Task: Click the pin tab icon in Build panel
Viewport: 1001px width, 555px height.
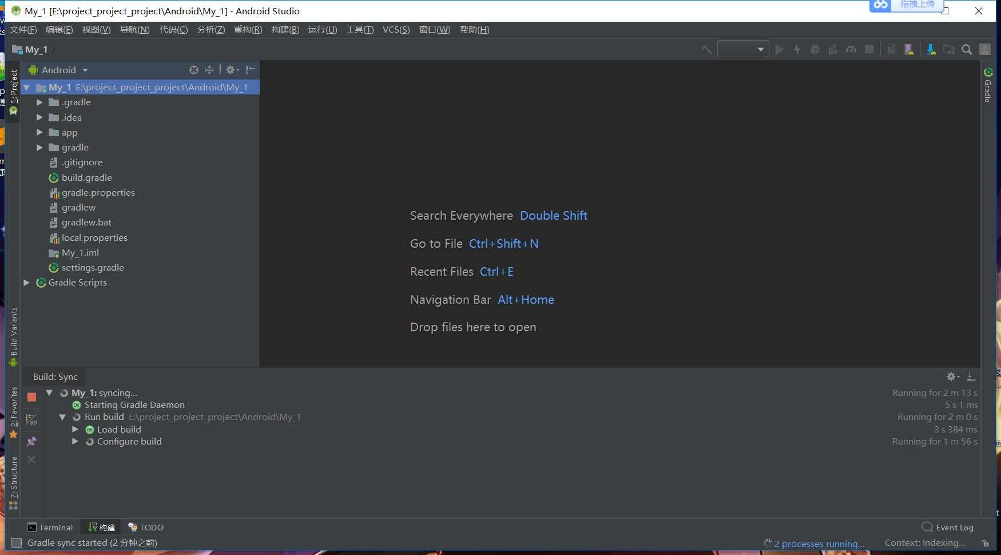Action: tap(31, 442)
